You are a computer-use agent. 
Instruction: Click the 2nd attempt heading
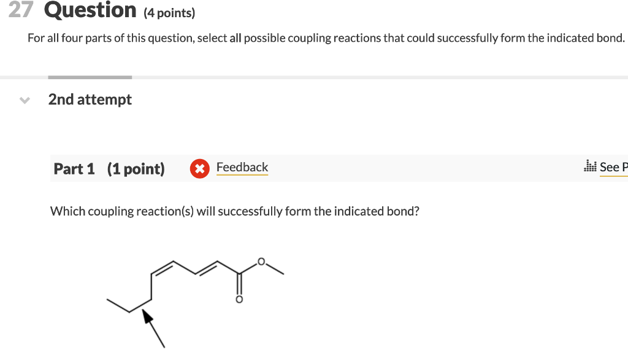tap(90, 99)
